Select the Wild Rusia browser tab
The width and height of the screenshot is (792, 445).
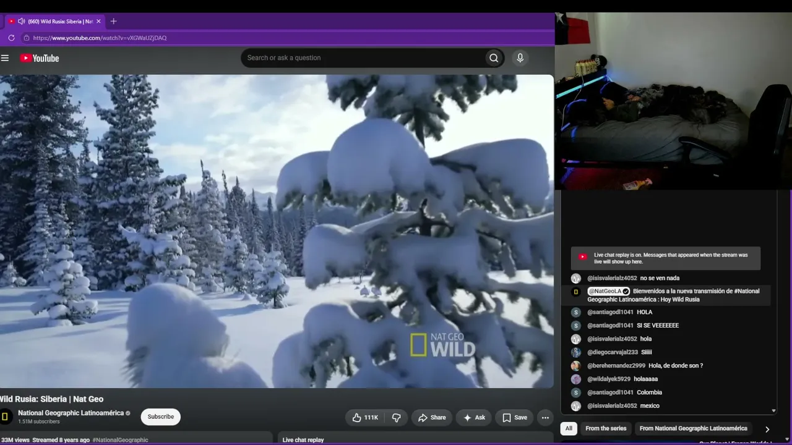click(56, 21)
